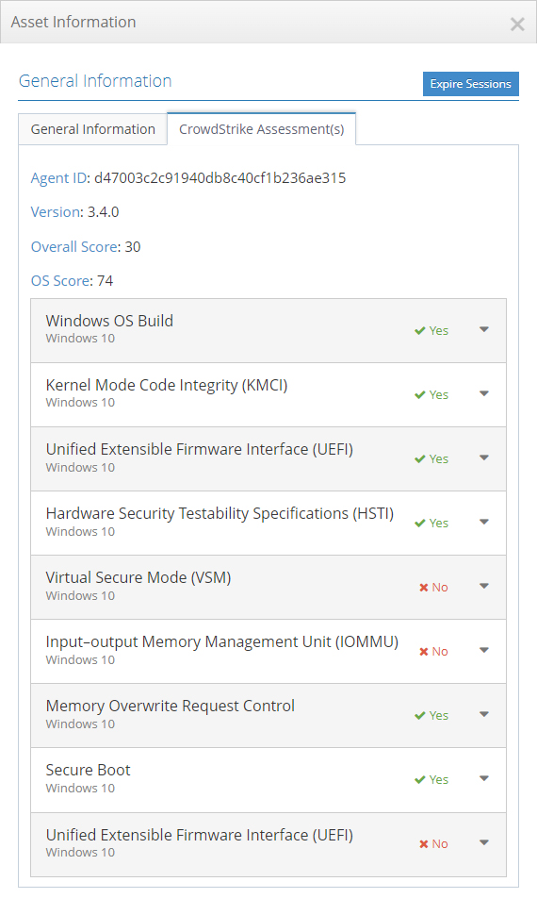Click Windows 10 under Secure Boot

80,788
